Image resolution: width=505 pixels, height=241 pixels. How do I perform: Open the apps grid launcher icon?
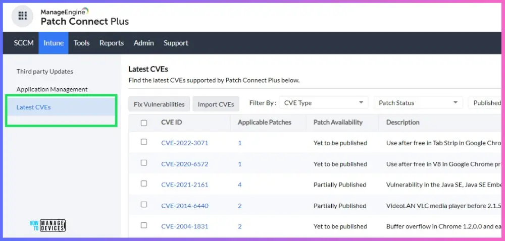22,16
